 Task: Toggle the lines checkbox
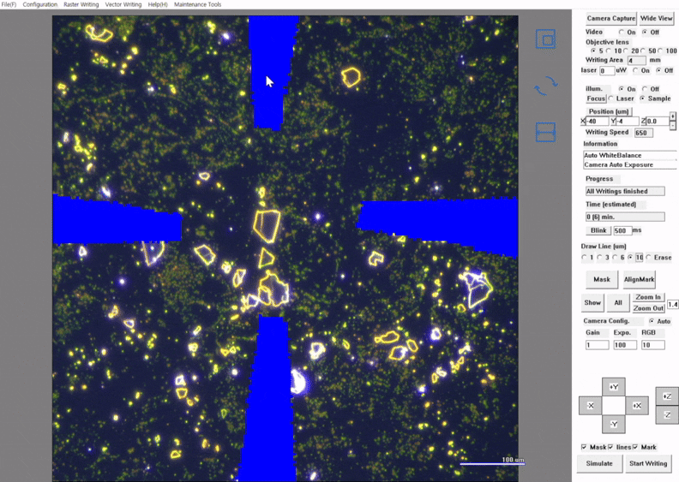(610, 447)
